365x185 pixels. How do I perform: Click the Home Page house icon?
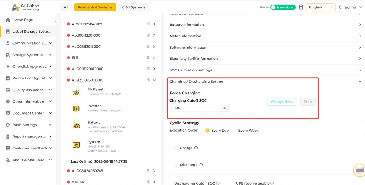click(8, 20)
